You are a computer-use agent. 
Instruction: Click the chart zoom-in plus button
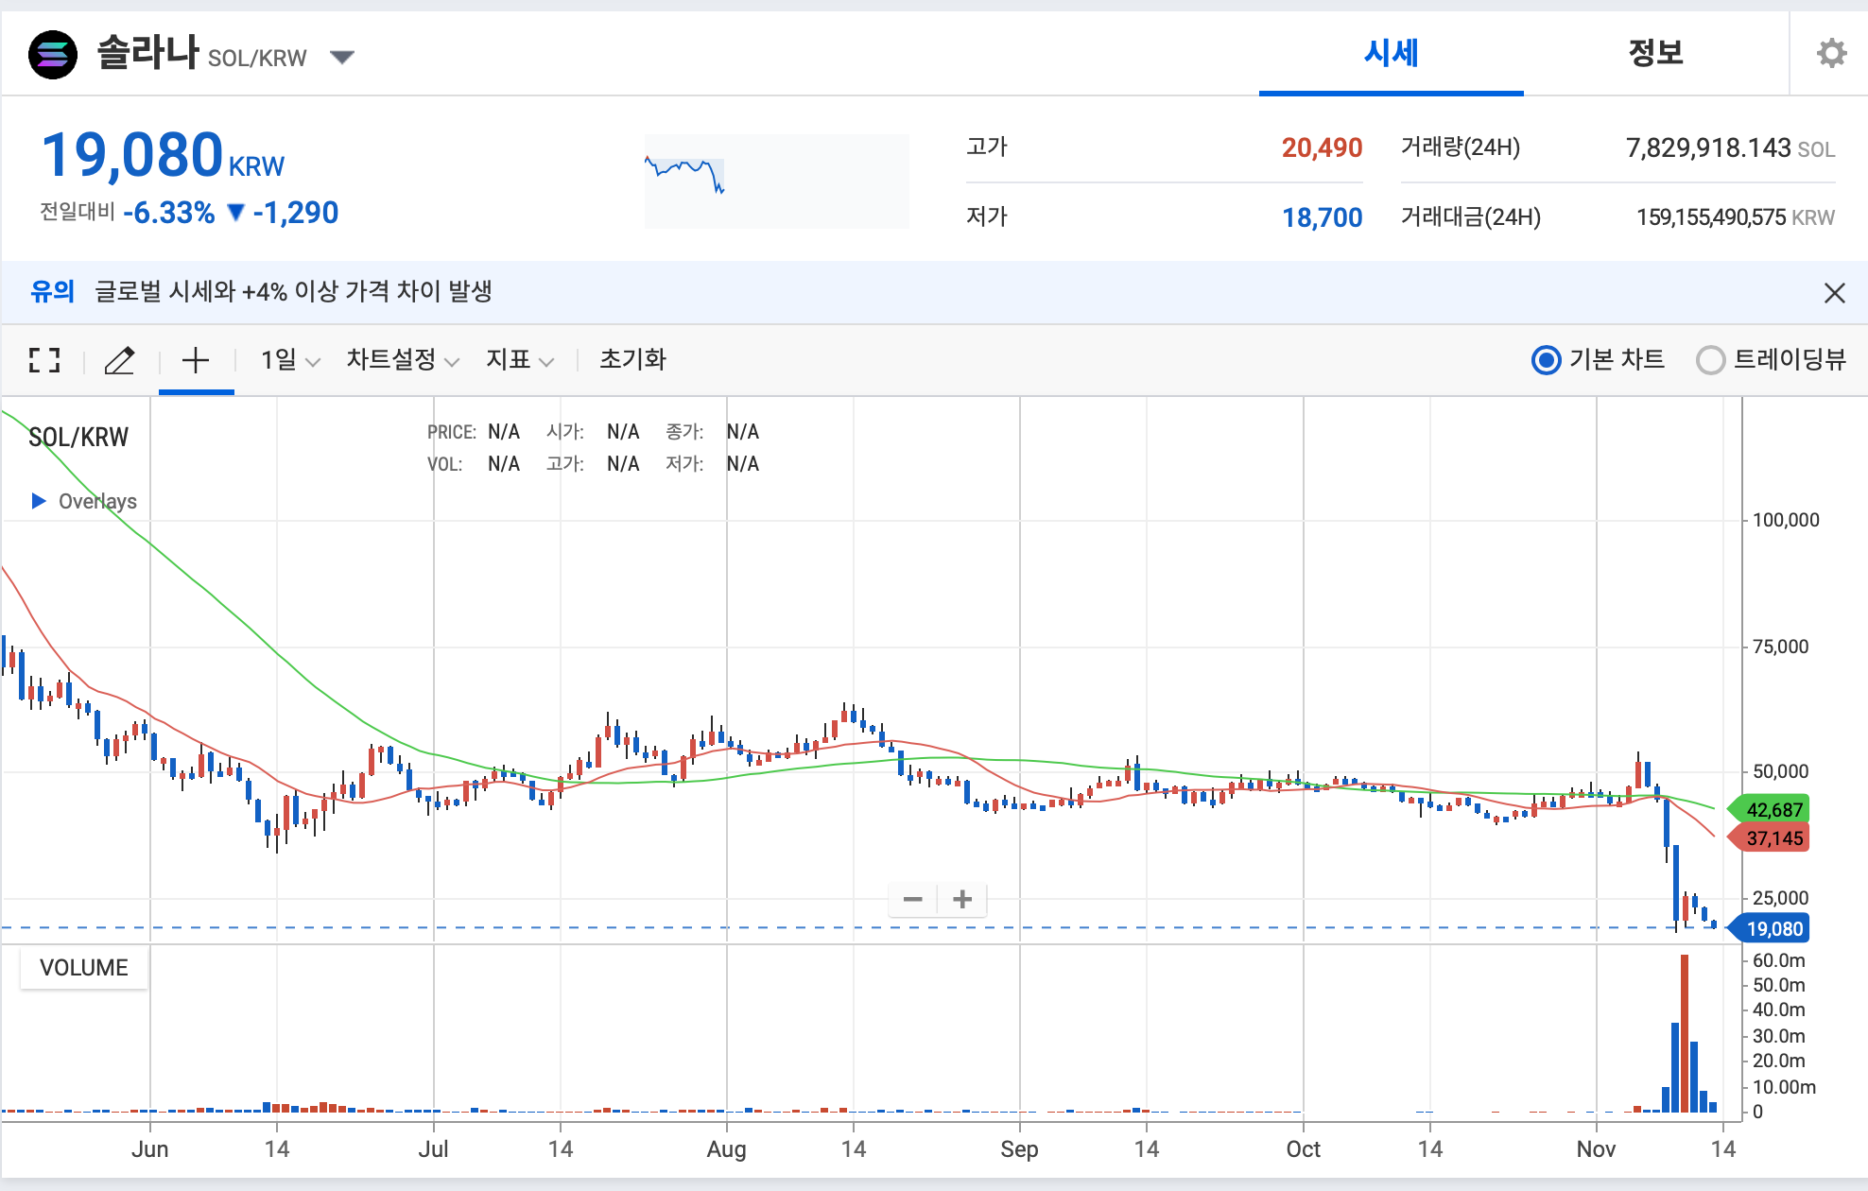(962, 899)
